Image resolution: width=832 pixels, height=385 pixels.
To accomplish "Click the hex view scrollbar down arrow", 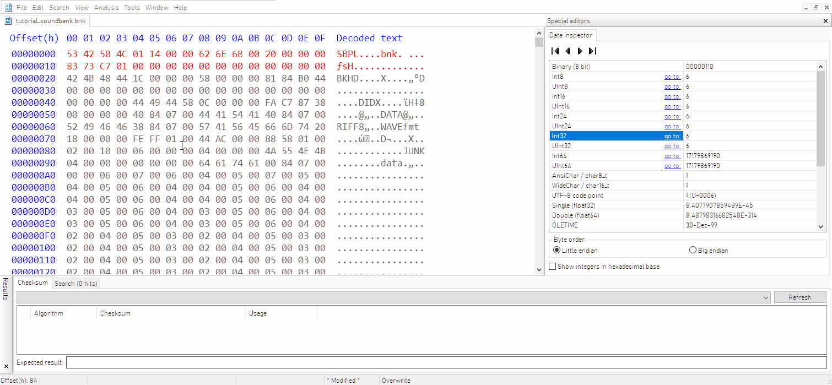I will point(539,269).
